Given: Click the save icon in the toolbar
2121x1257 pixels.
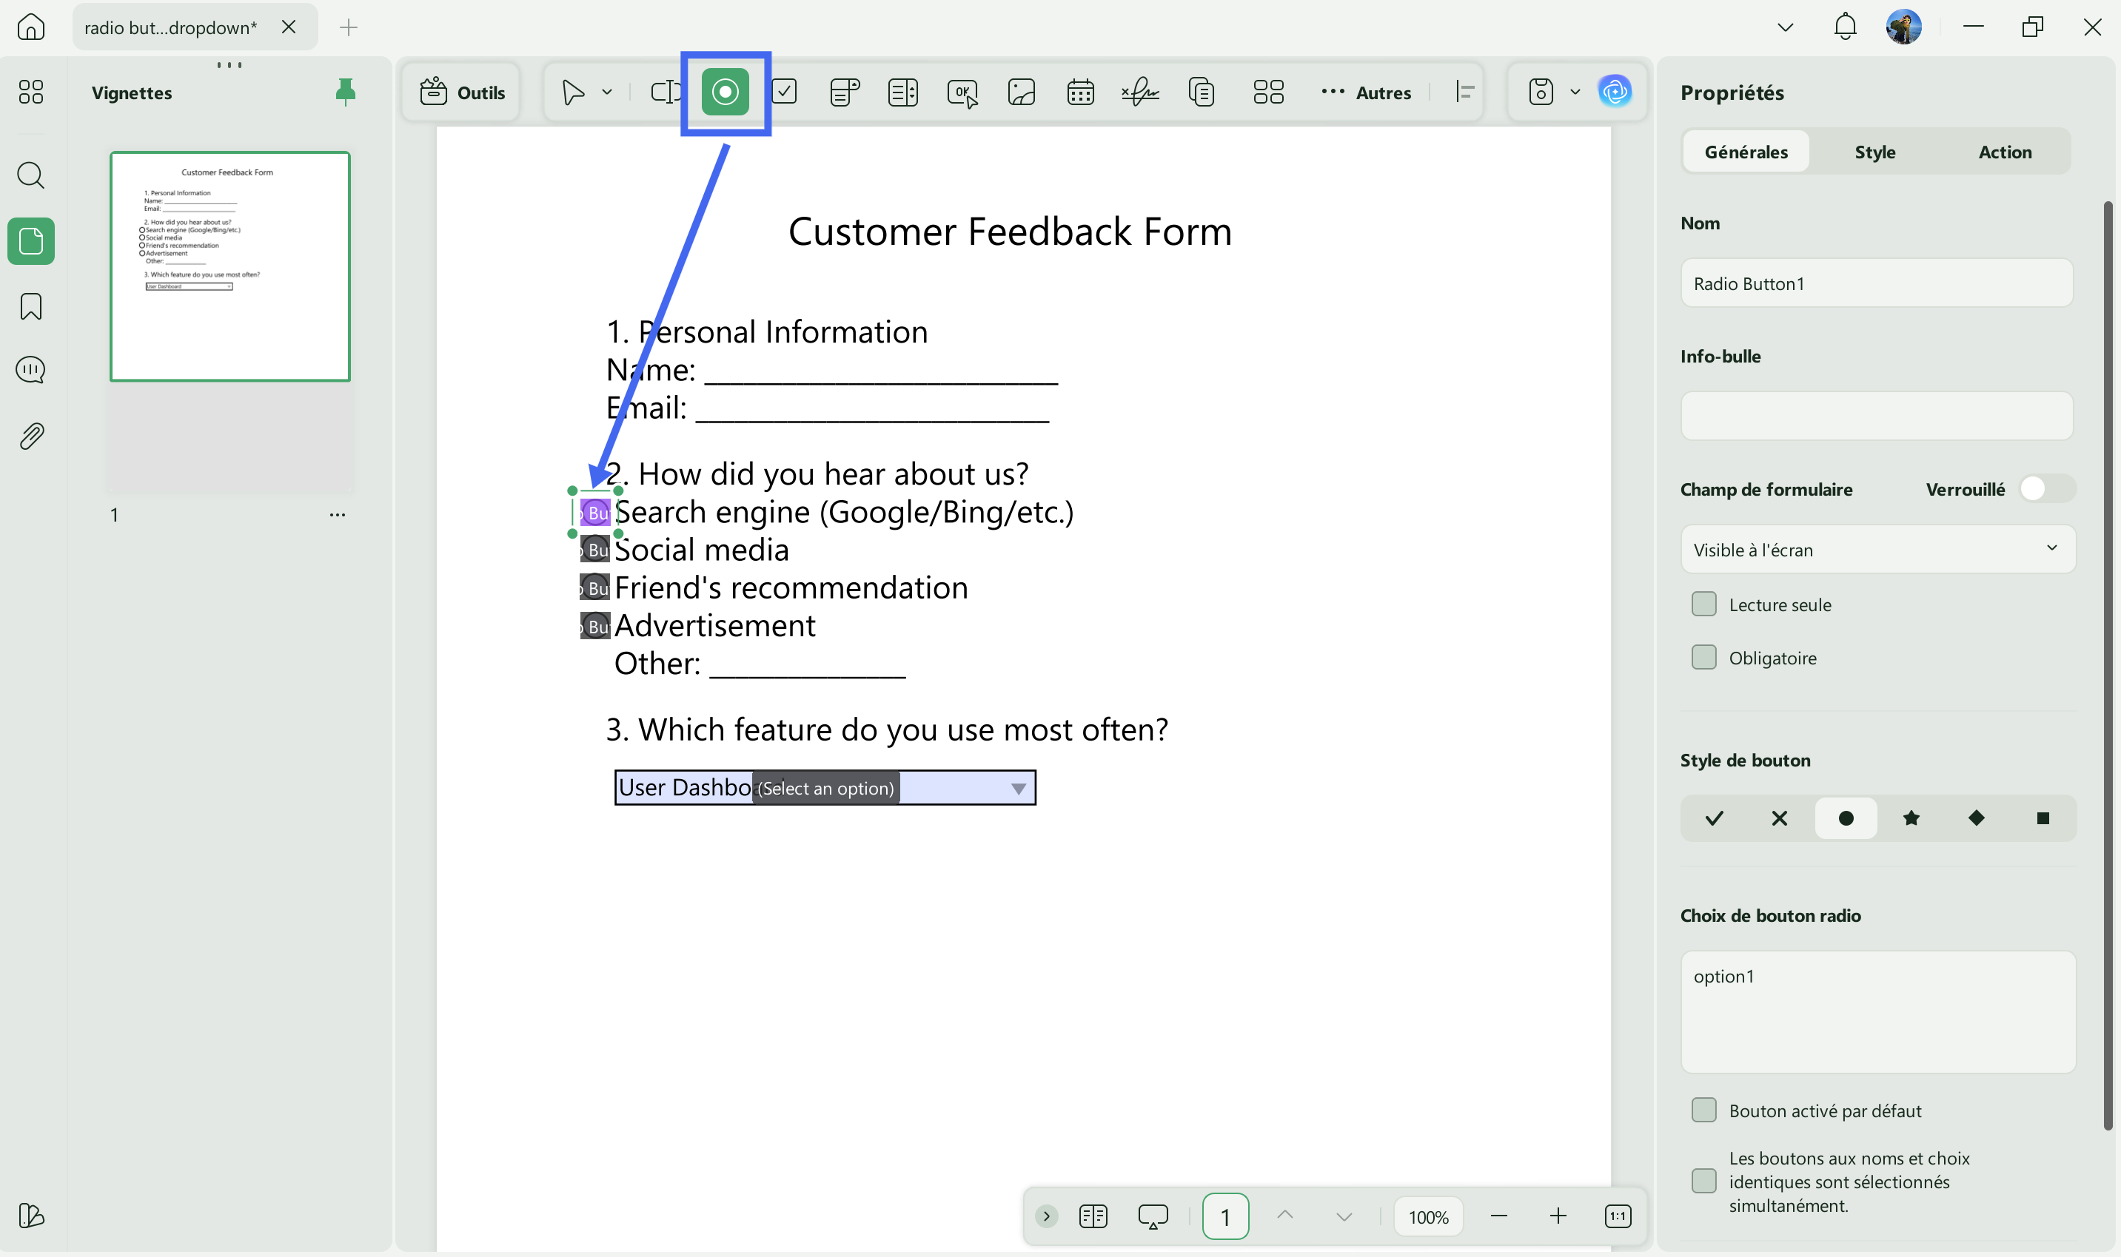Looking at the screenshot, I should click(x=1541, y=92).
